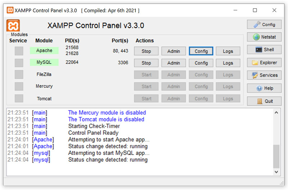This screenshot has height=190, width=288.
Task: Click the window resize grip corner
Action: tap(282, 183)
